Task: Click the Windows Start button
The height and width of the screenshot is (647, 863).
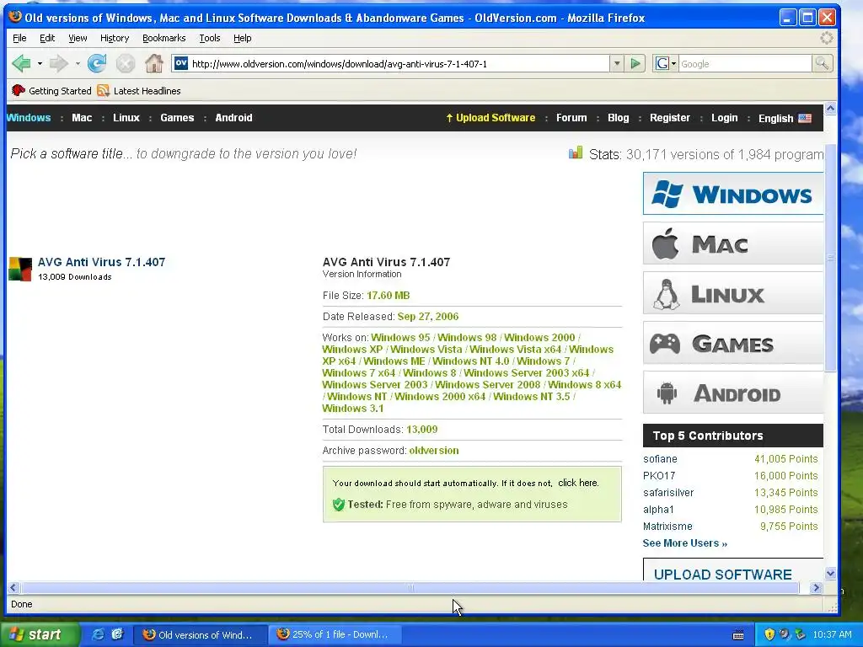Action: (x=40, y=634)
